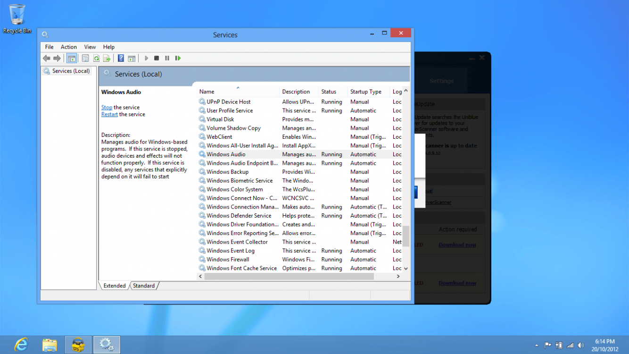This screenshot has height=354, width=629.
Task: Select the Windows Event Log service
Action: (x=300, y=251)
